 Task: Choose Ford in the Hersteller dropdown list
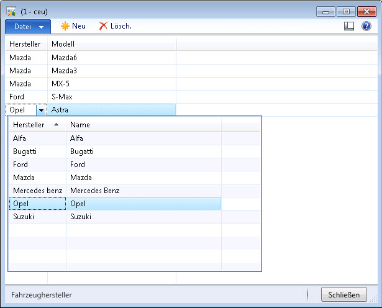pos(37,165)
